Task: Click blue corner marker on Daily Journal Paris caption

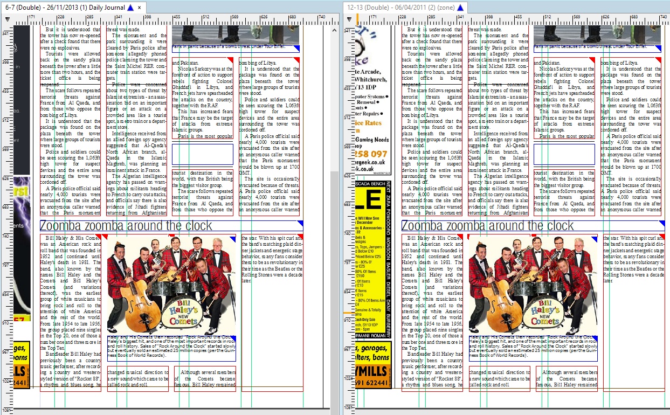Action: tap(296, 49)
